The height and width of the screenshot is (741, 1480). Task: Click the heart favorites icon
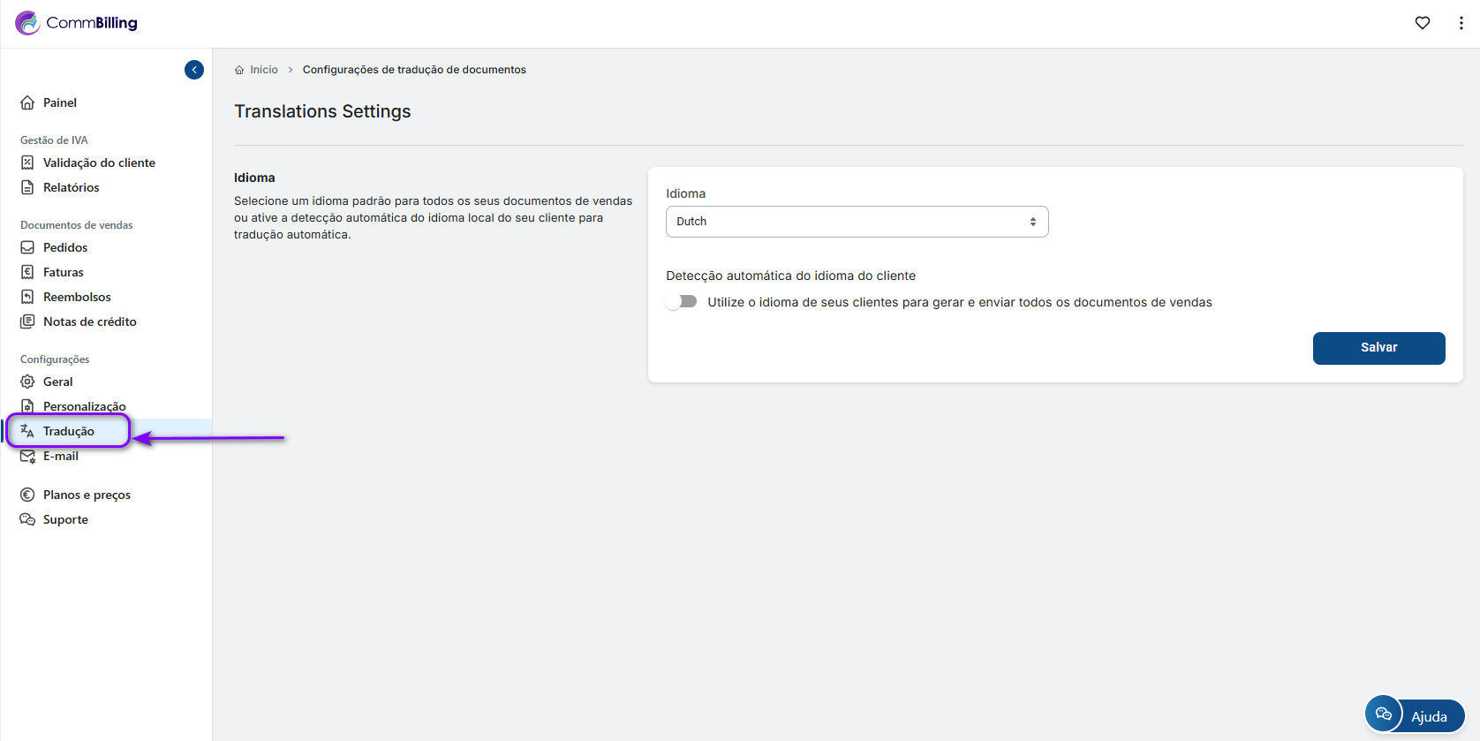pos(1422,23)
